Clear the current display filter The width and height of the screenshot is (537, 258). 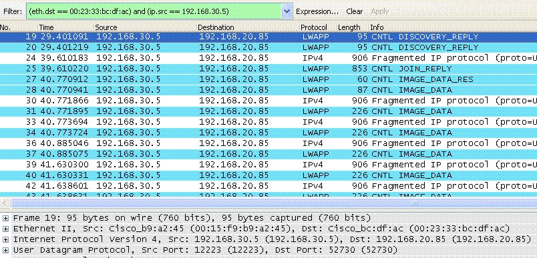[354, 11]
